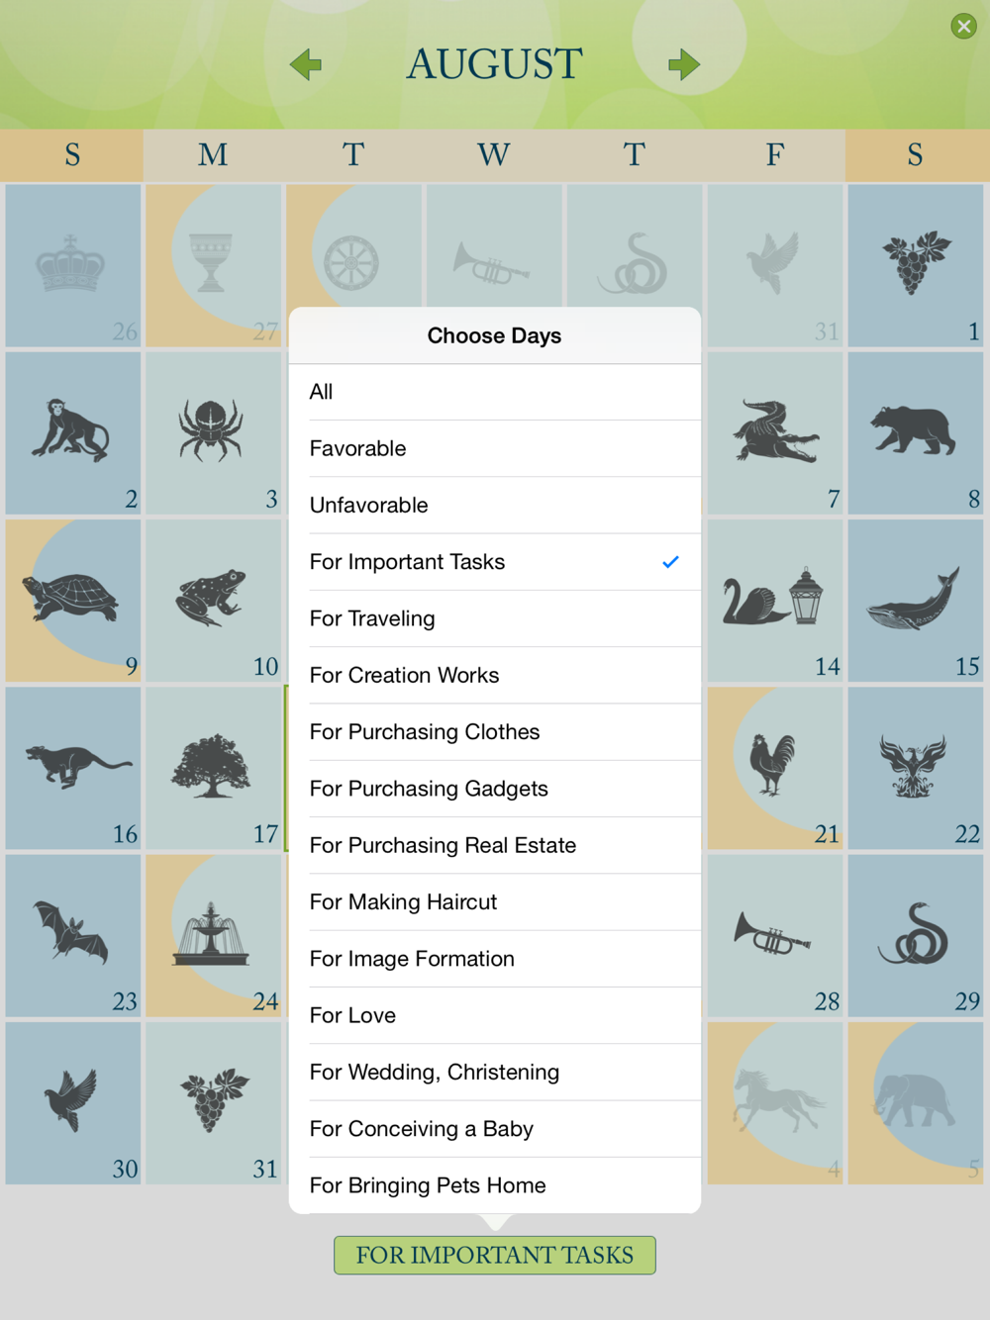990x1320 pixels.
Task: Open the fountain day 24 cell
Action: pyautogui.click(x=213, y=936)
